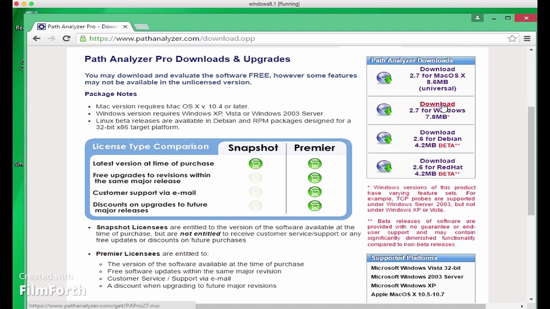Viewport: 550px width, 309px height.
Task: Click the Premier discounts cart icon
Action: point(315,206)
